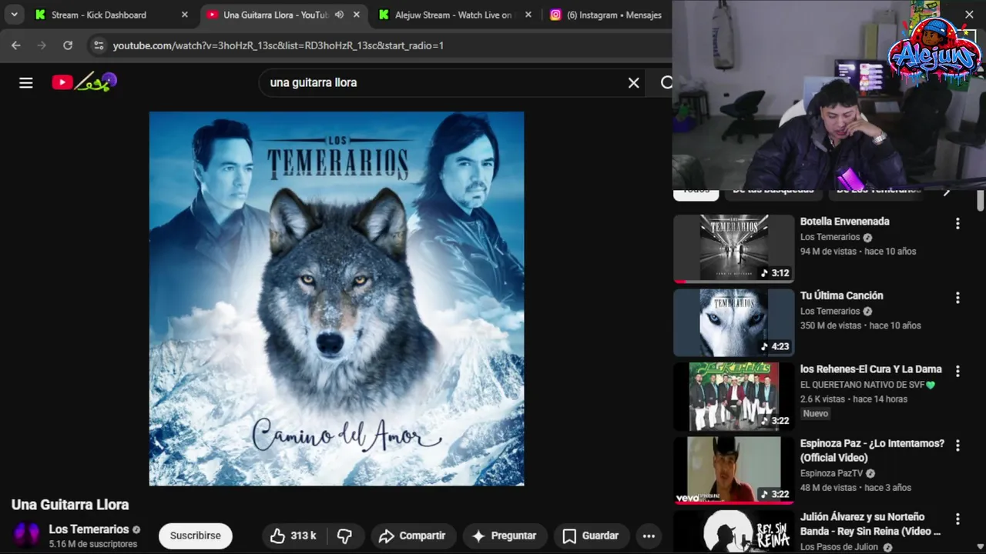This screenshot has height=554, width=986.
Task: Click the Compartir share button
Action: (x=413, y=536)
